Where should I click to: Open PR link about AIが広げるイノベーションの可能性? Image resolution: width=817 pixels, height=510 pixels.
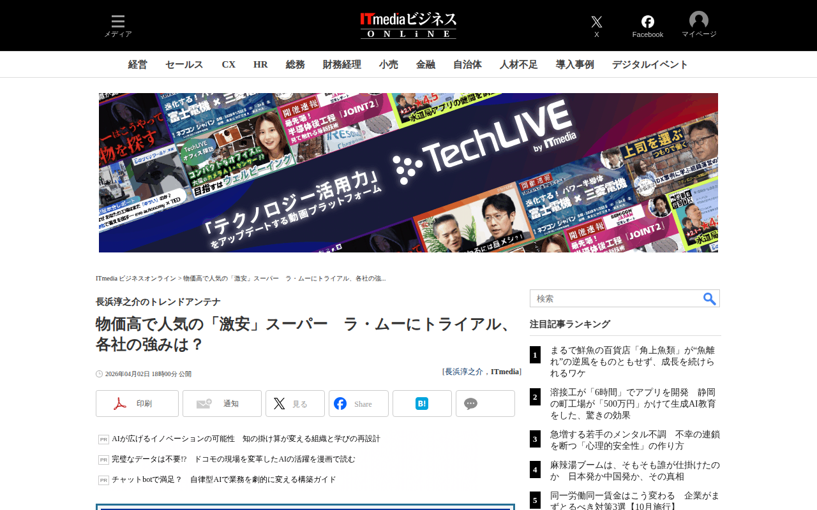[x=246, y=439]
